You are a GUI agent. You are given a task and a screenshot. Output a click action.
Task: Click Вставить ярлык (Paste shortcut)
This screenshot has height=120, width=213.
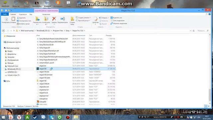point(23,24)
